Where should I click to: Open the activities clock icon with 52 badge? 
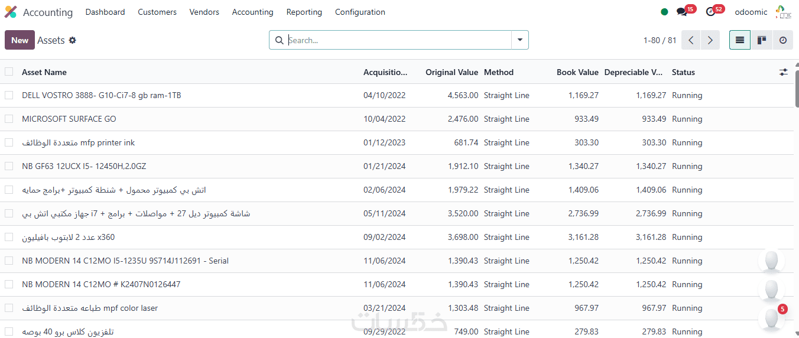711,12
